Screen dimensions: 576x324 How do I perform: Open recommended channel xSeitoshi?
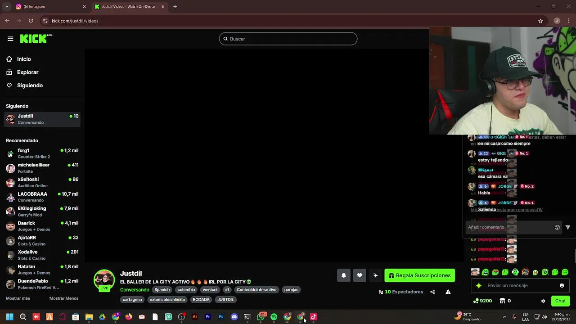pyautogui.click(x=42, y=182)
